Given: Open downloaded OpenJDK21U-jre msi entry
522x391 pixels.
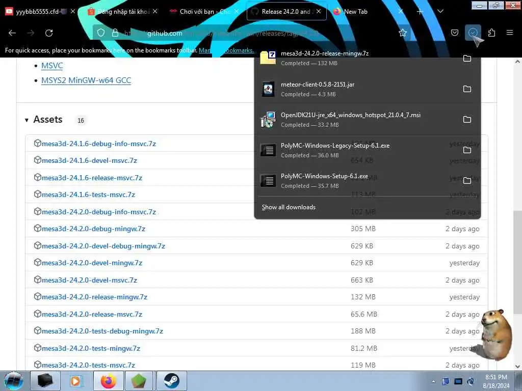Looking at the screenshot, I should tap(356, 119).
